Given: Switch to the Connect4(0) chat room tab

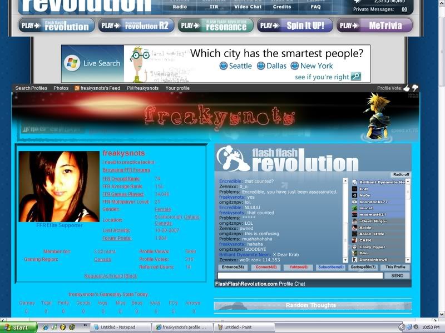Looking at the screenshot, I should click(266, 268).
